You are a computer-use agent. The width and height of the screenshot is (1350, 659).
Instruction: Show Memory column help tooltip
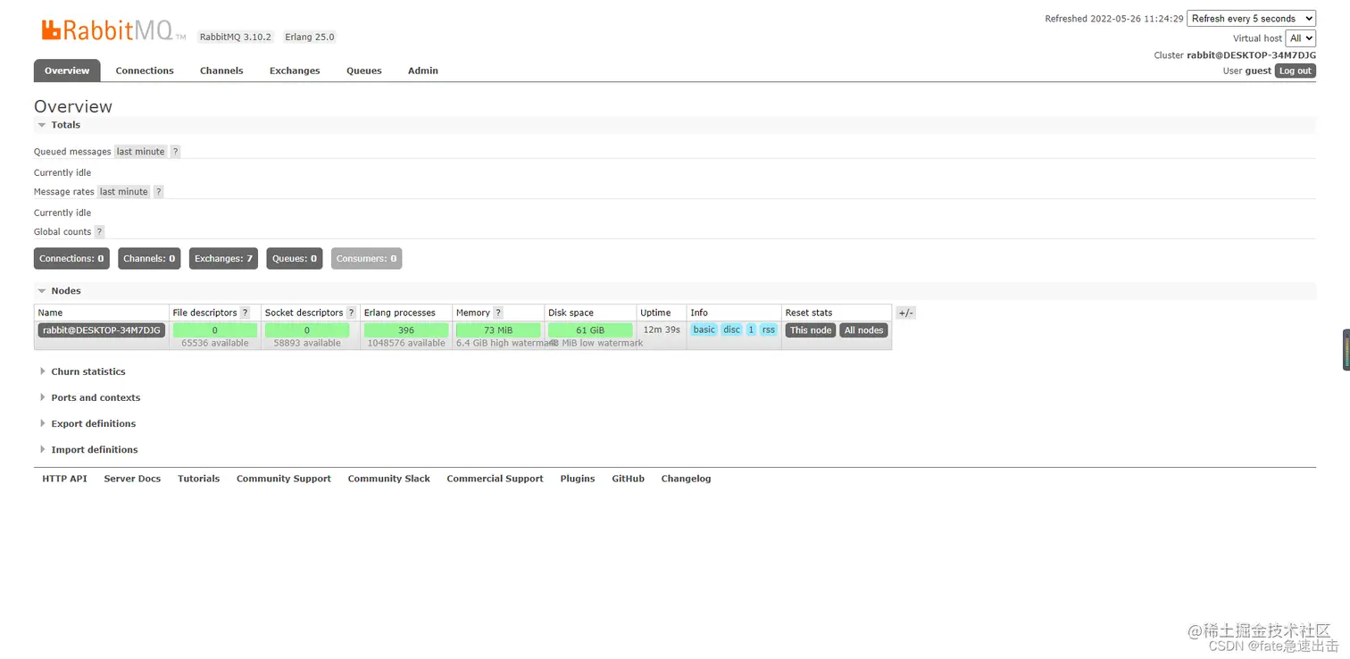tap(498, 313)
